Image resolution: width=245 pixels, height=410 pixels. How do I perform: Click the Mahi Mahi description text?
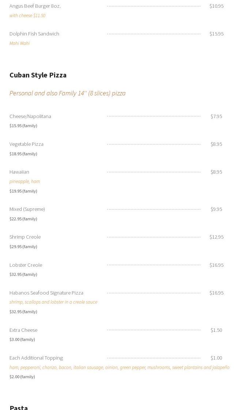pyautogui.click(x=20, y=43)
